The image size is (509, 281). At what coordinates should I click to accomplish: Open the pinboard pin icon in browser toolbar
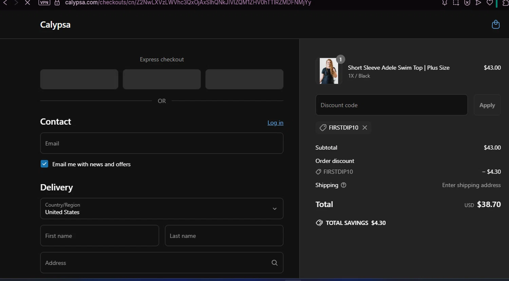tap(445, 3)
